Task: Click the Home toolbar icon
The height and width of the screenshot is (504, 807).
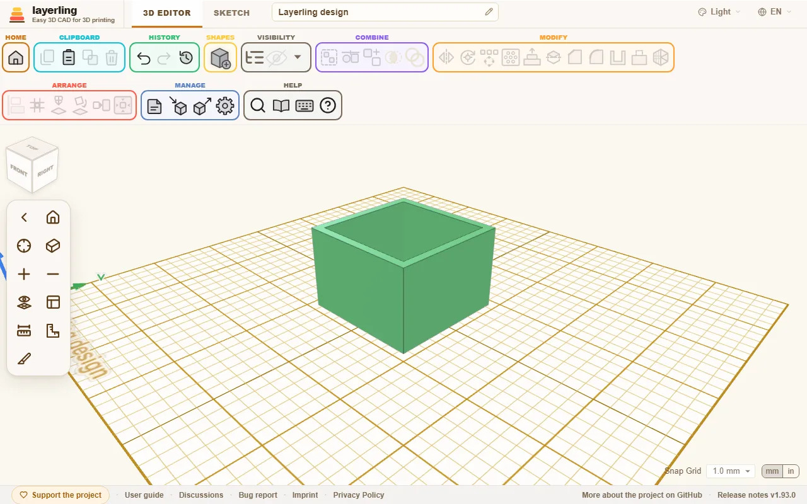Action: click(16, 57)
